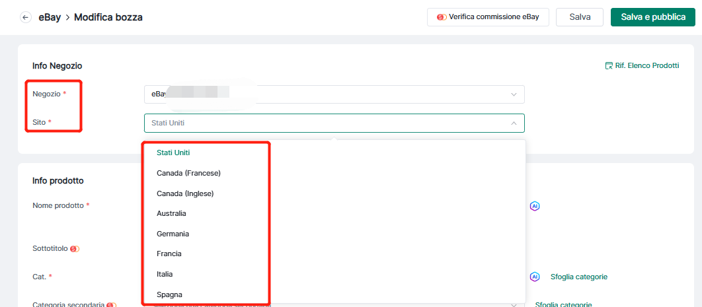702x307 pixels.
Task: Click Salva e pubblica
Action: tap(652, 17)
